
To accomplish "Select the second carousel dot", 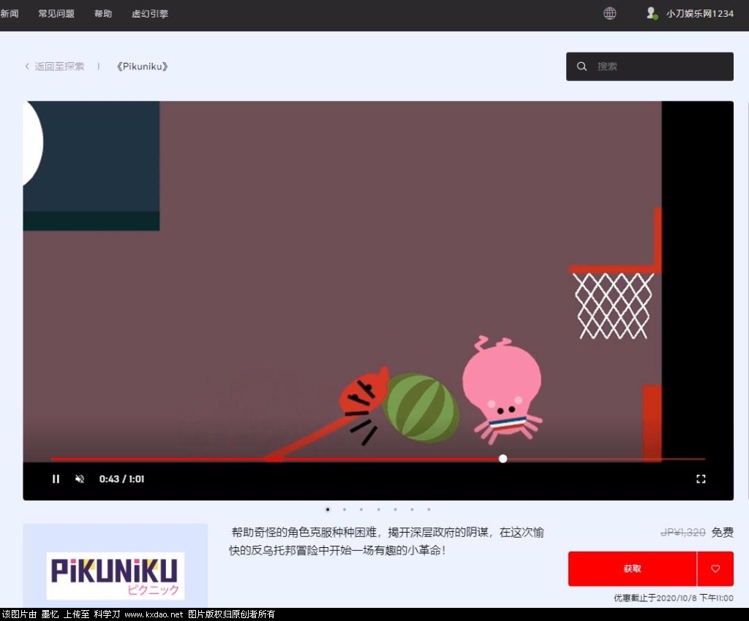I will 345,509.
